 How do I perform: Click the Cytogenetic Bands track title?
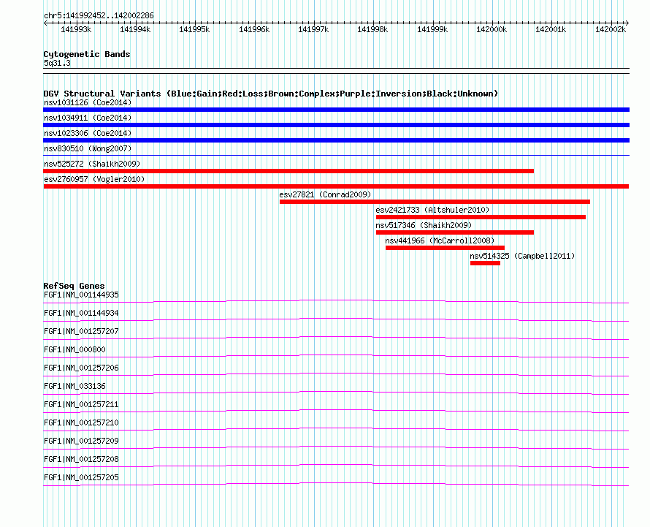(x=87, y=54)
